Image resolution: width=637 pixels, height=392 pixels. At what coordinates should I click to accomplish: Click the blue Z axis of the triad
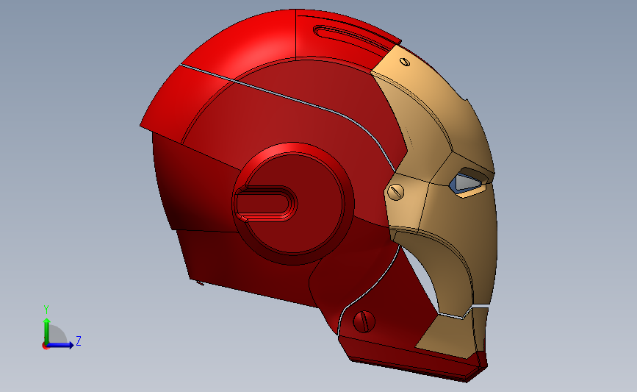pyautogui.click(x=60, y=346)
